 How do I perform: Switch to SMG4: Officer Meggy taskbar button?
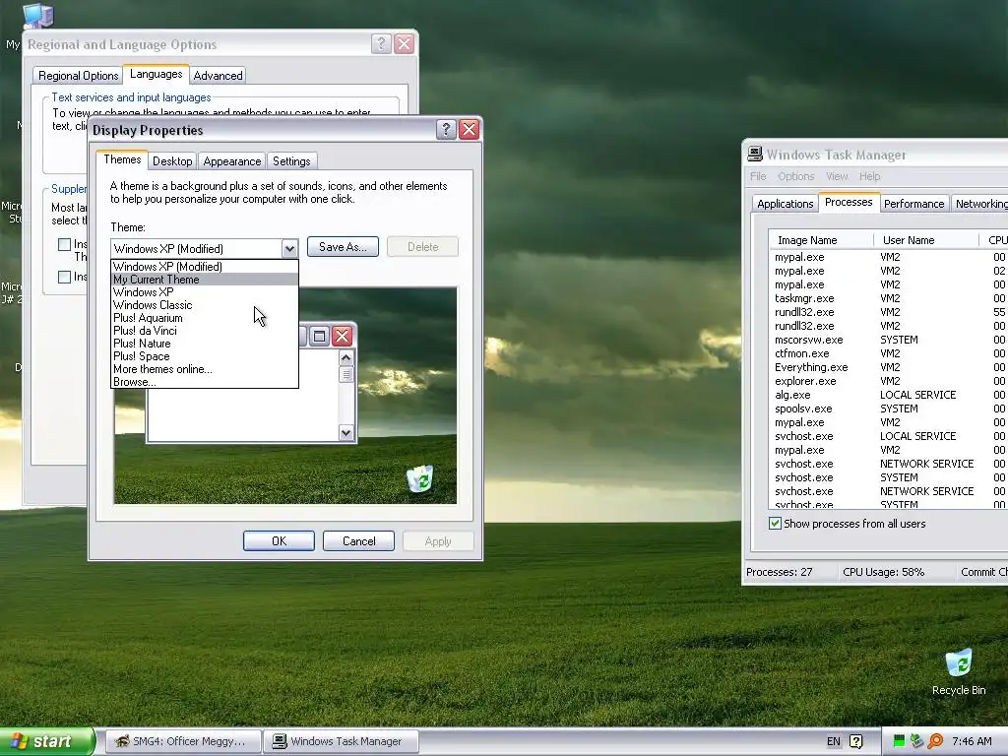[x=182, y=741]
